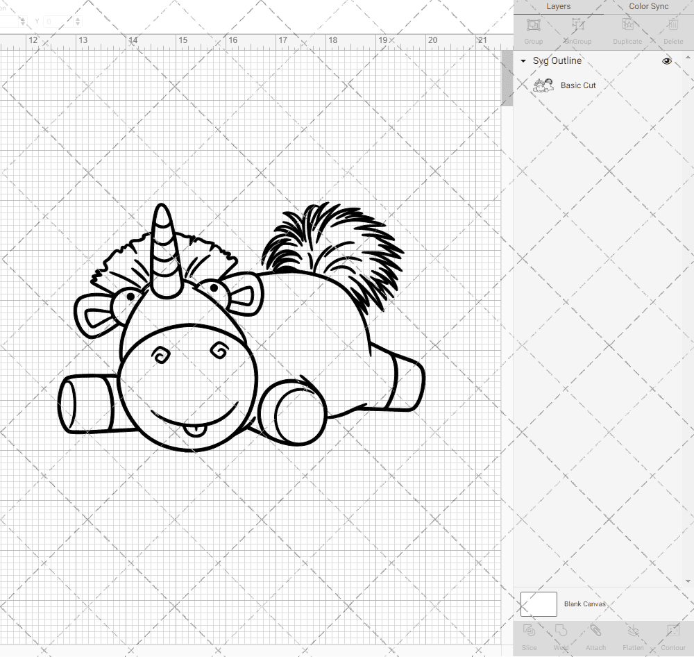Click the Group icon

click(533, 25)
